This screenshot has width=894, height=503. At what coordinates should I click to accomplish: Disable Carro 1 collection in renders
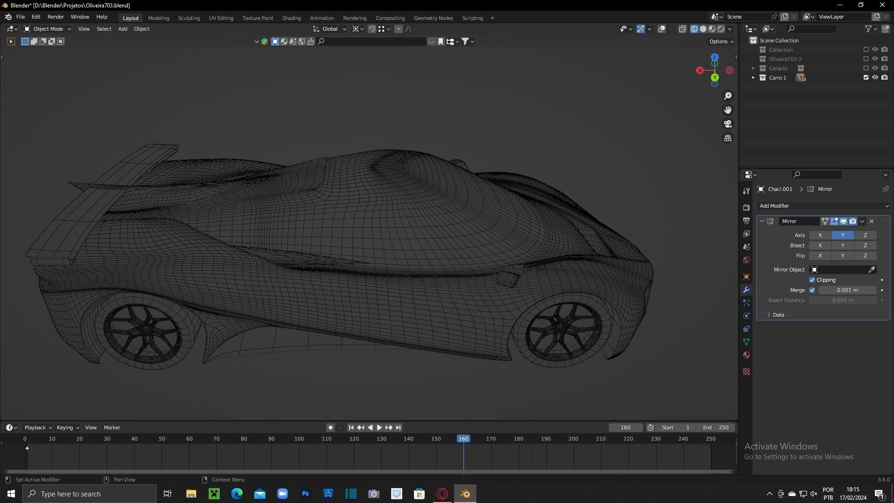click(885, 77)
